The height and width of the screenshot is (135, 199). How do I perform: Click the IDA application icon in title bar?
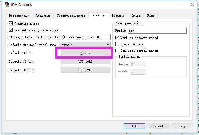(7, 4)
